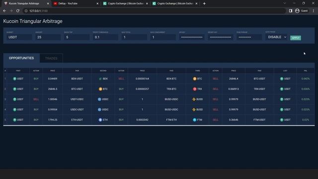Switch to the second Crypto Exchange browser tab

[175, 3]
